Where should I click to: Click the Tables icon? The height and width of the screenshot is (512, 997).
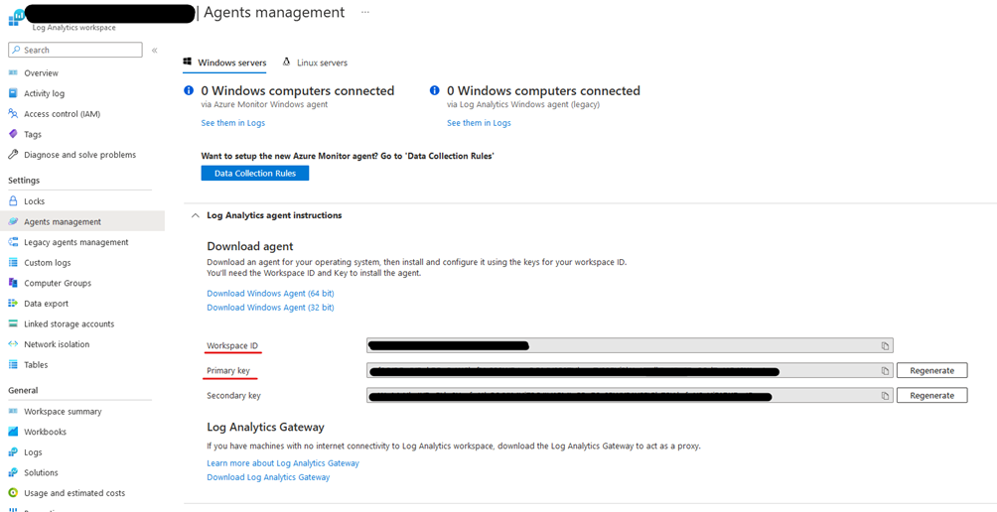tap(13, 364)
